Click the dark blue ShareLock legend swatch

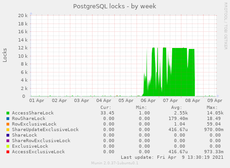[8, 135]
